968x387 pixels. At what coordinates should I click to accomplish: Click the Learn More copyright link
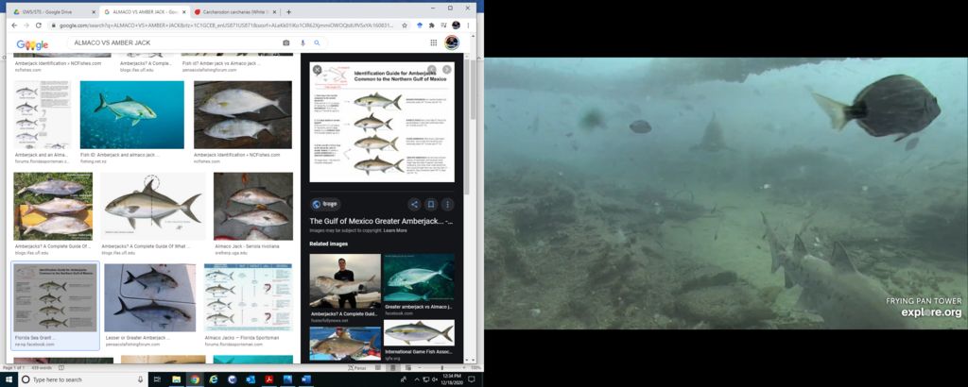pyautogui.click(x=395, y=230)
